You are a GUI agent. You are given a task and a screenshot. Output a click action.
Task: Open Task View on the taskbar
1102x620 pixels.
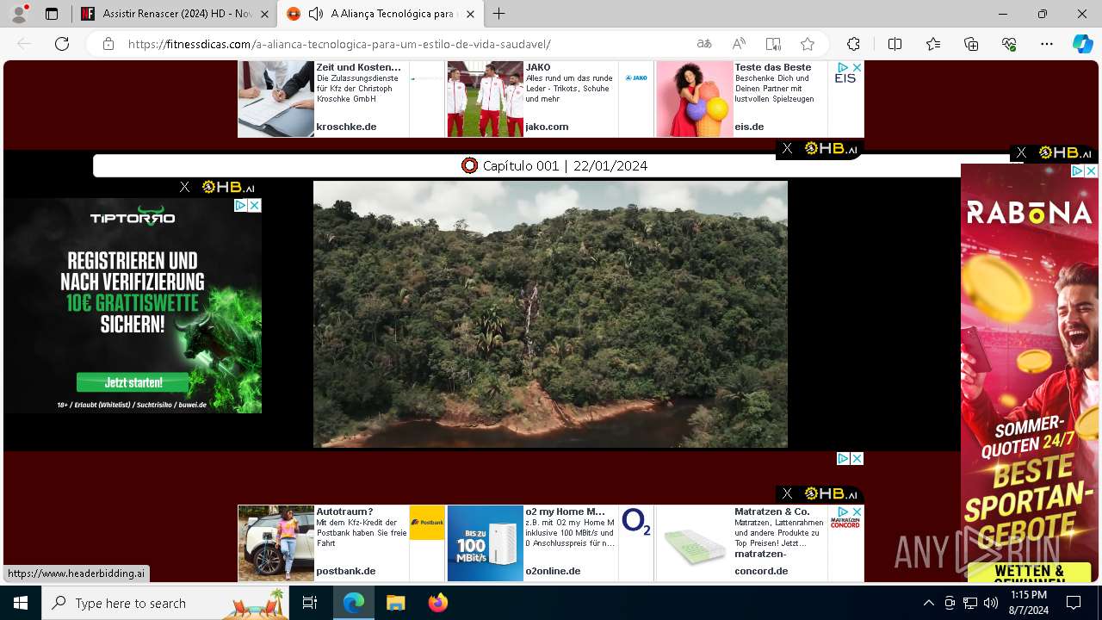(311, 603)
